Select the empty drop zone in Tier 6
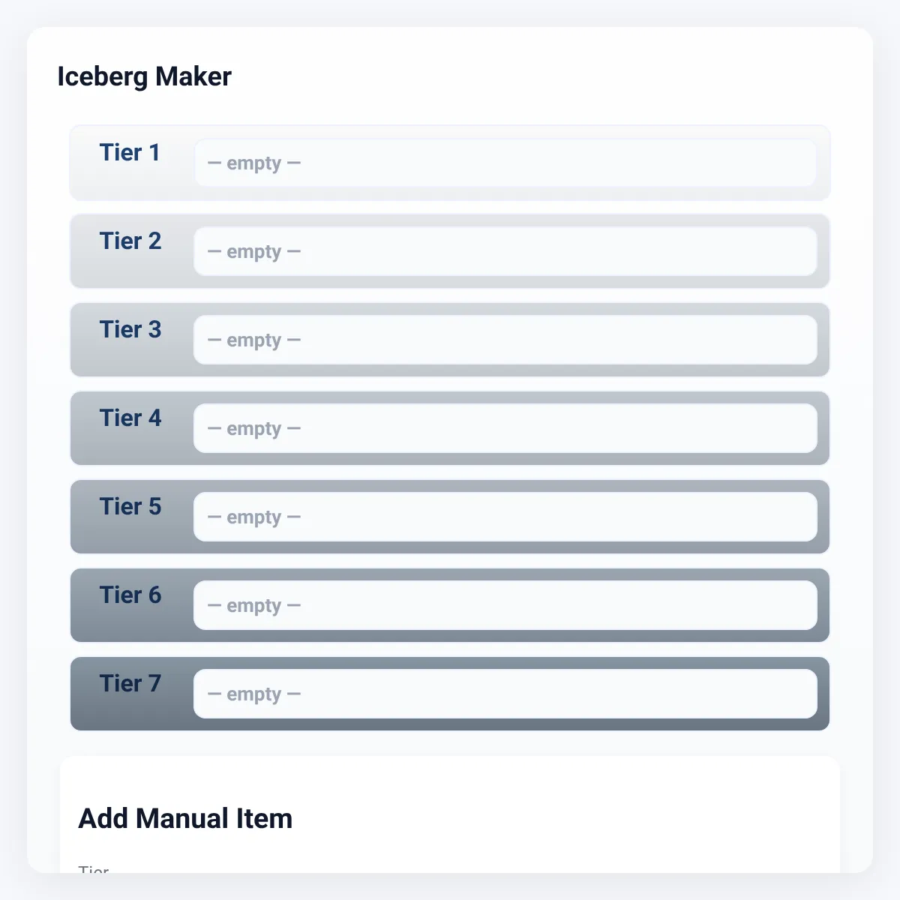The width and height of the screenshot is (900, 900). point(505,605)
